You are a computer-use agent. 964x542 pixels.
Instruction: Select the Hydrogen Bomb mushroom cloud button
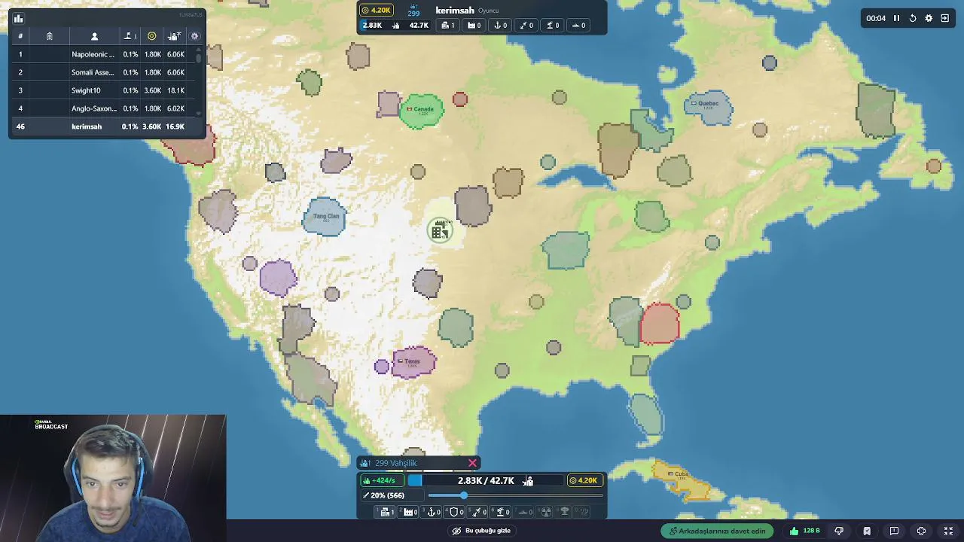tap(565, 512)
